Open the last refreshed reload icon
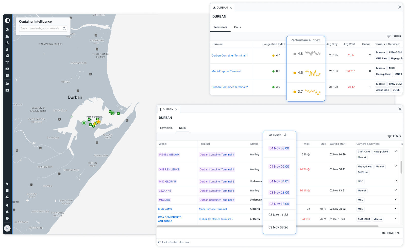This screenshot has width=406, height=249. [160, 242]
